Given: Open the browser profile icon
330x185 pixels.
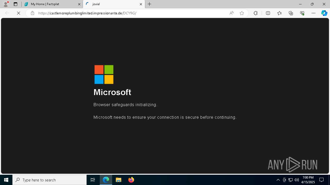Looking at the screenshot, I should tap(6, 4).
